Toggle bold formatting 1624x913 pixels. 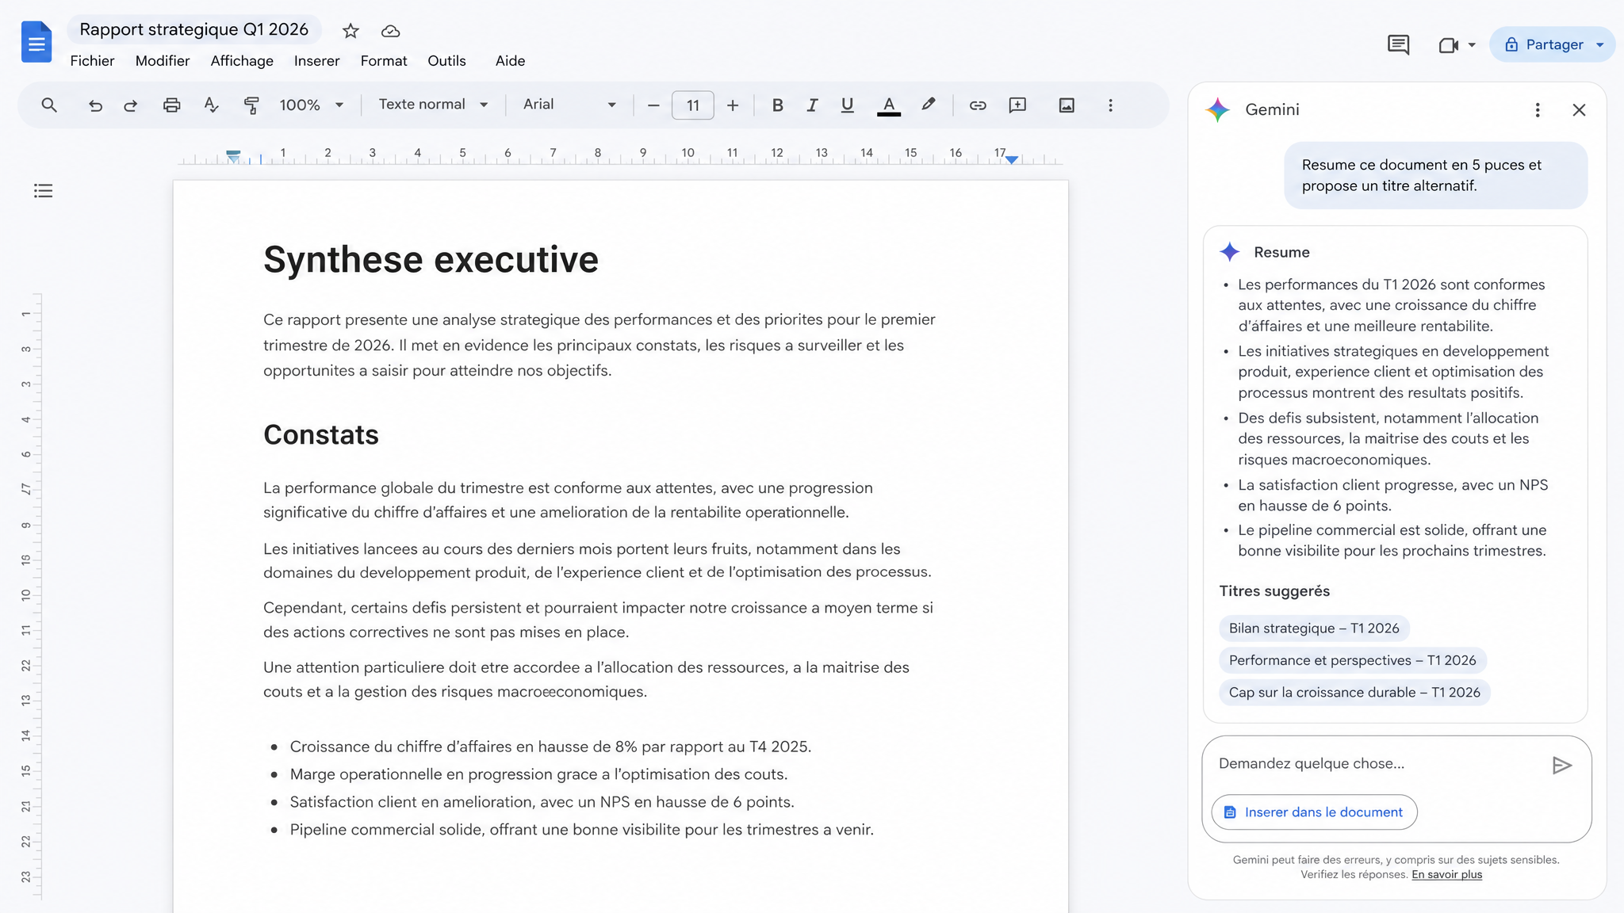(x=777, y=105)
